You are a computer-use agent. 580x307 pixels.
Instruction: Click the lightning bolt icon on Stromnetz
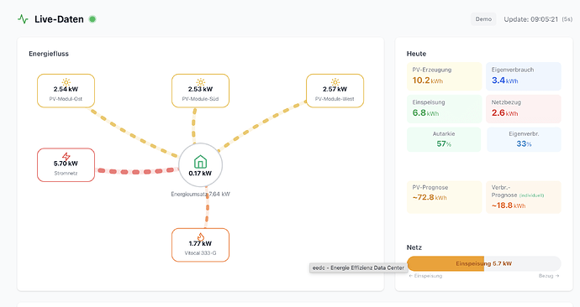click(66, 157)
